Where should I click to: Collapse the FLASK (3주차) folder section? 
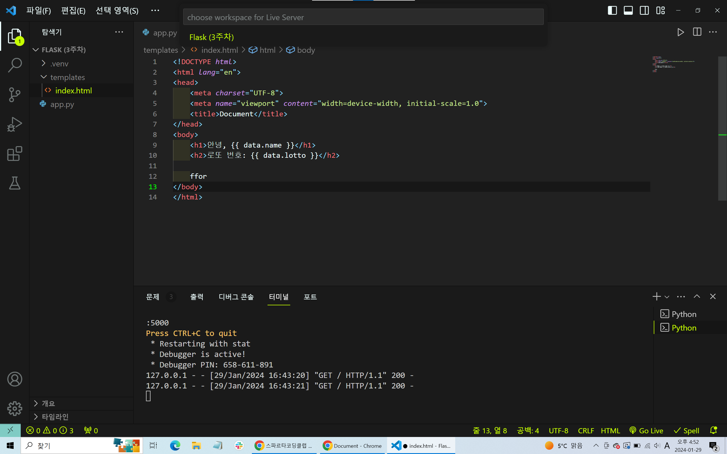tap(81, 50)
